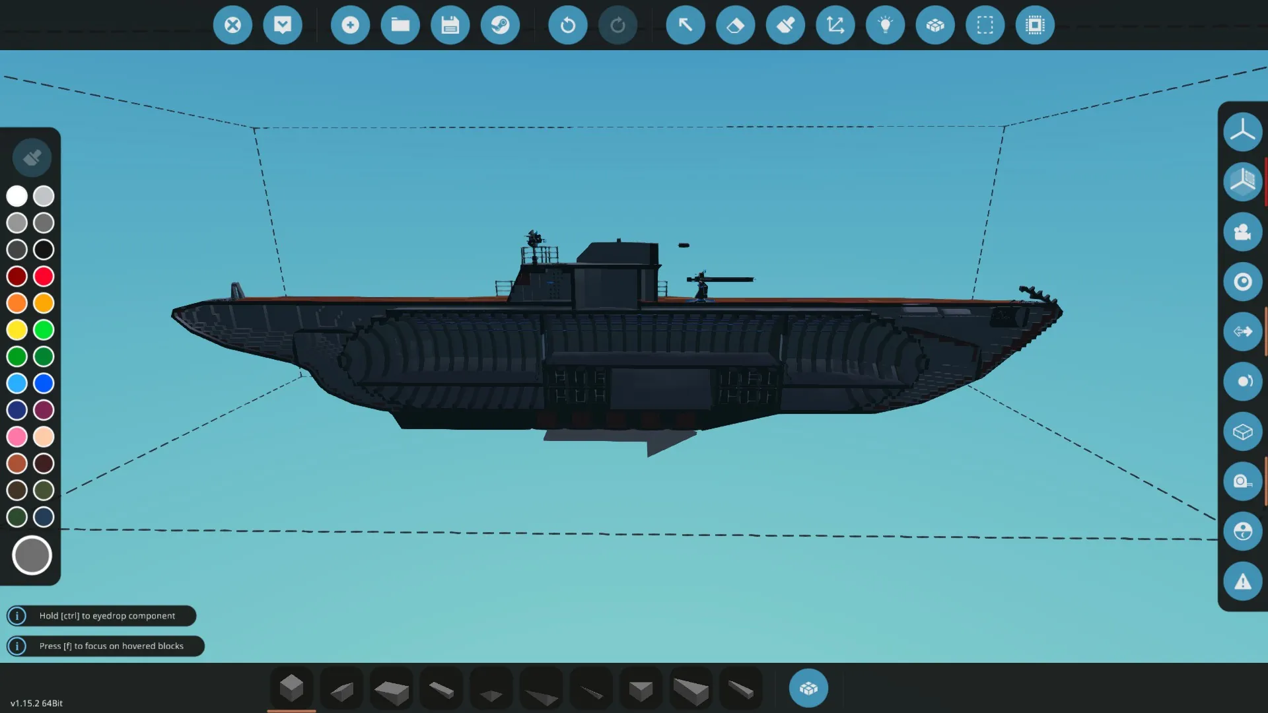
Task: Click the warning triangle icon on right panel
Action: pyautogui.click(x=1242, y=582)
